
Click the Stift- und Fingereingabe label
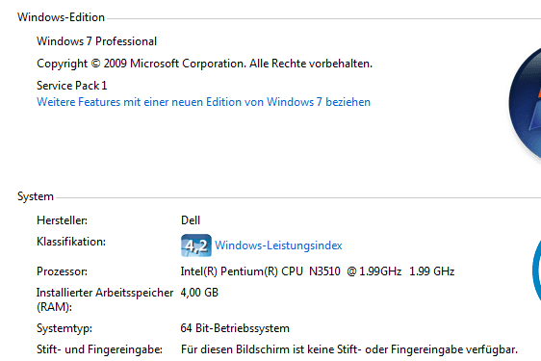point(99,349)
